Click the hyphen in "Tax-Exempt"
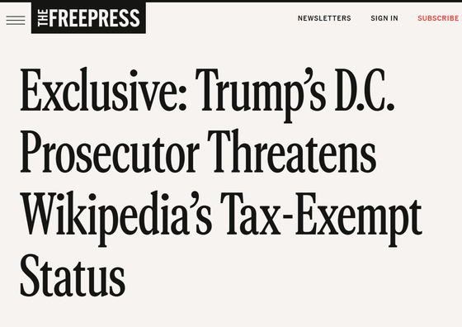Viewport: 462px width, 327px height. pyautogui.click(x=289, y=219)
